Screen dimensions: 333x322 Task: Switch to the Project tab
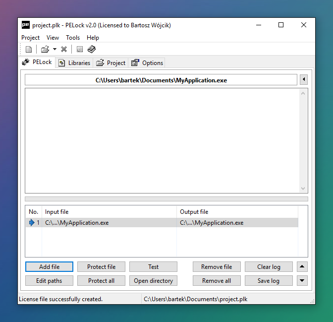(111, 63)
